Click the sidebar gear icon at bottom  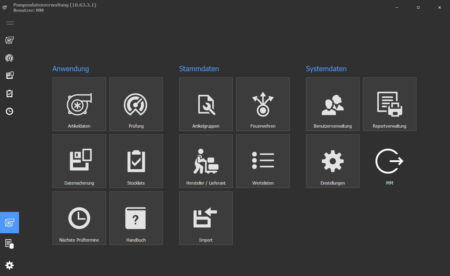pyautogui.click(x=9, y=265)
